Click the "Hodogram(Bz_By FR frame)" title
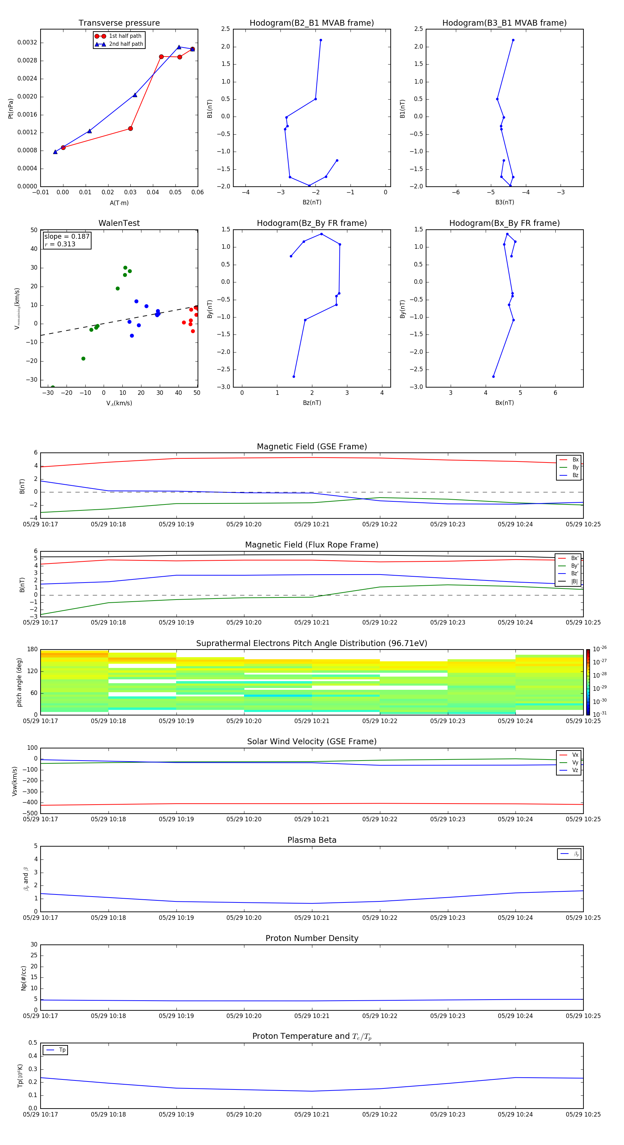624x1145 pixels. click(x=312, y=223)
